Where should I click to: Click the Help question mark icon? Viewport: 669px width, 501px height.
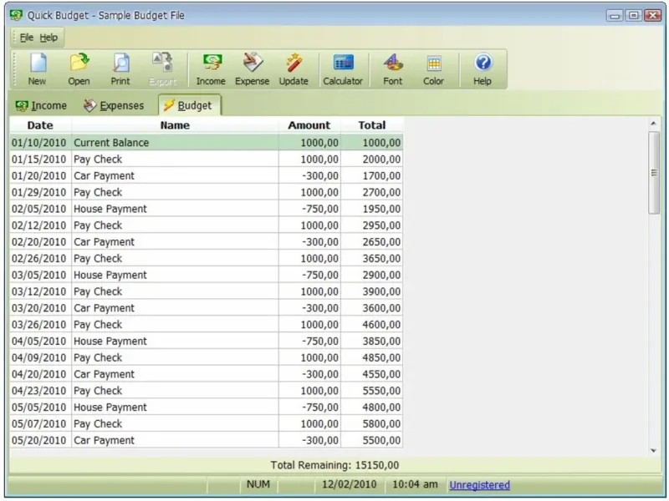[x=483, y=69]
